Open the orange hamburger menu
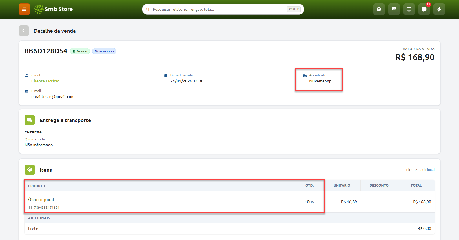Screen dimensions: 459x240 coord(24,9)
